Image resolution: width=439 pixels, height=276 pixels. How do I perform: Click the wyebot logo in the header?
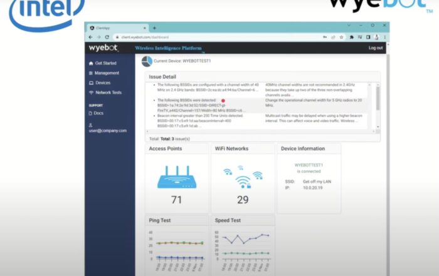point(103,48)
